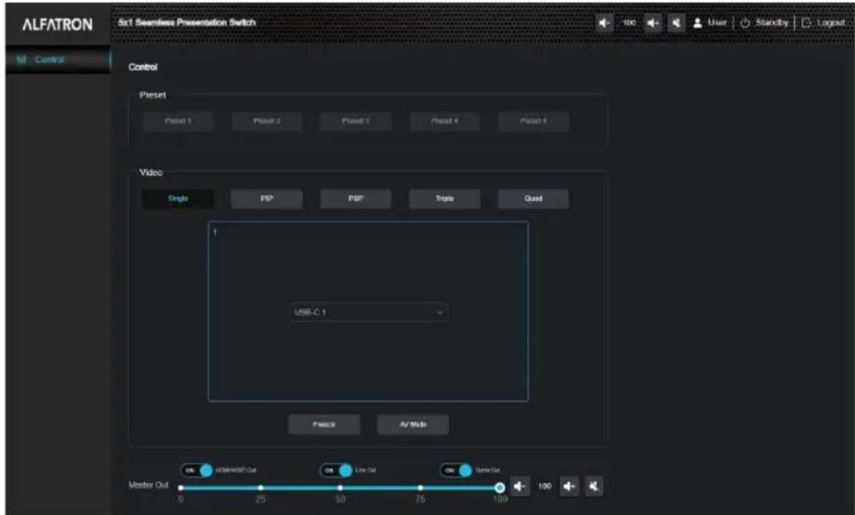Set Master Out slider to 50 mark
This screenshot has height=515, width=855.
pos(340,487)
